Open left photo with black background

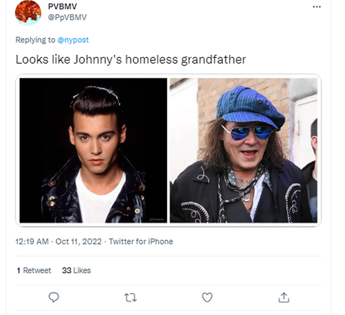93,150
